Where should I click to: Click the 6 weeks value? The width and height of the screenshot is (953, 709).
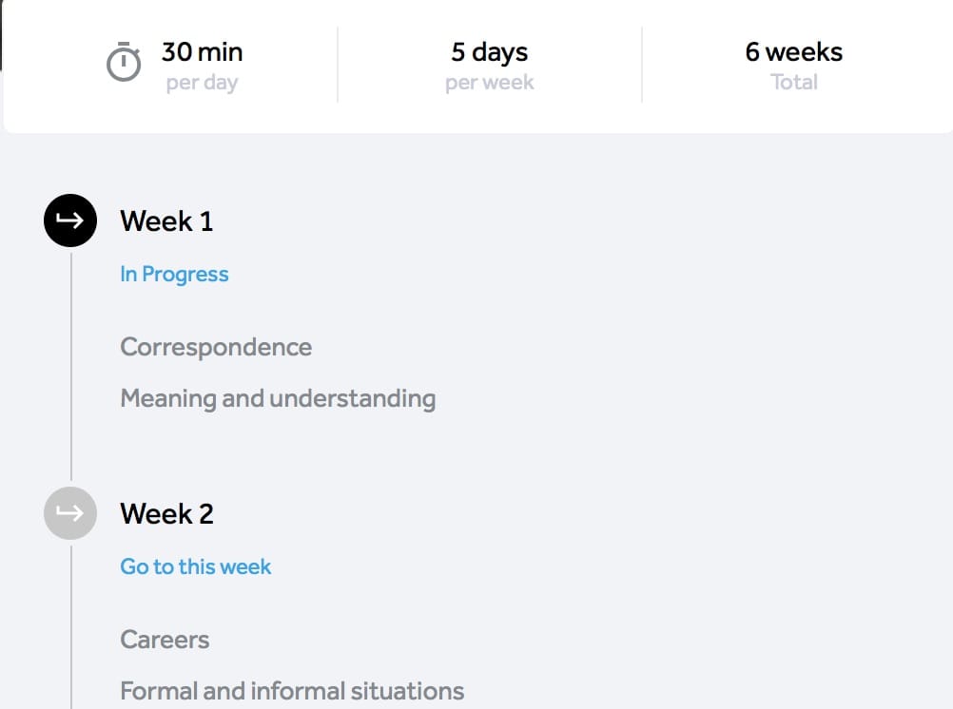pos(793,51)
